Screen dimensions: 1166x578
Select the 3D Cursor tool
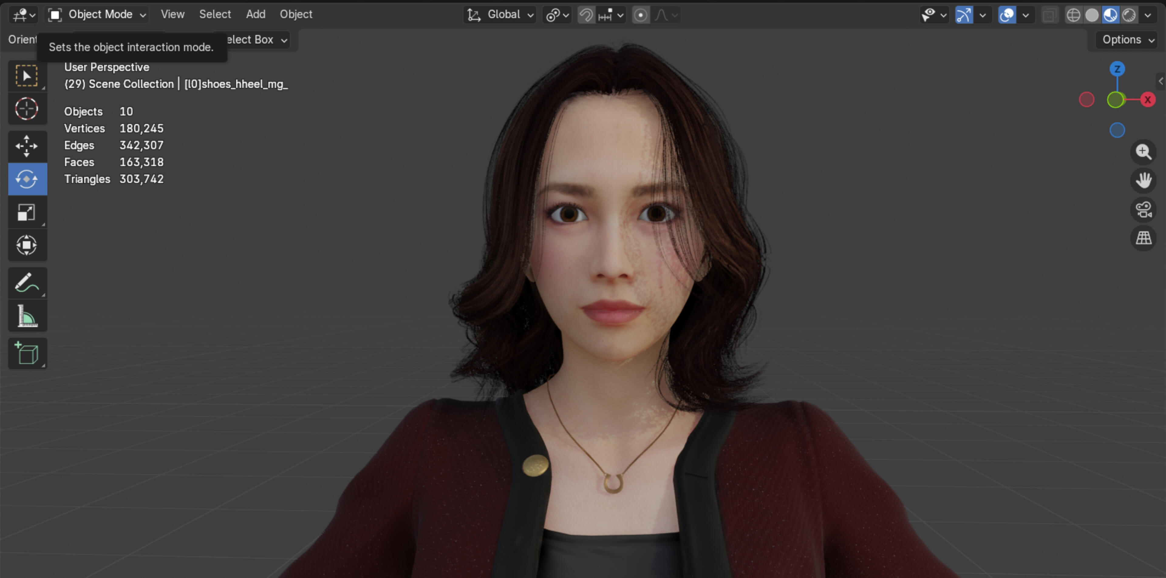click(27, 109)
